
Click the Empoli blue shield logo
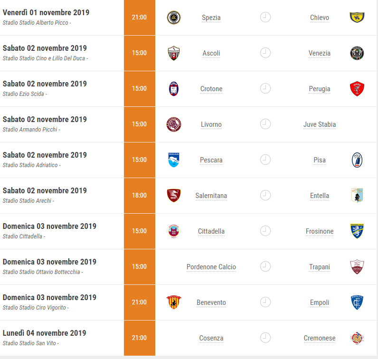click(x=357, y=302)
